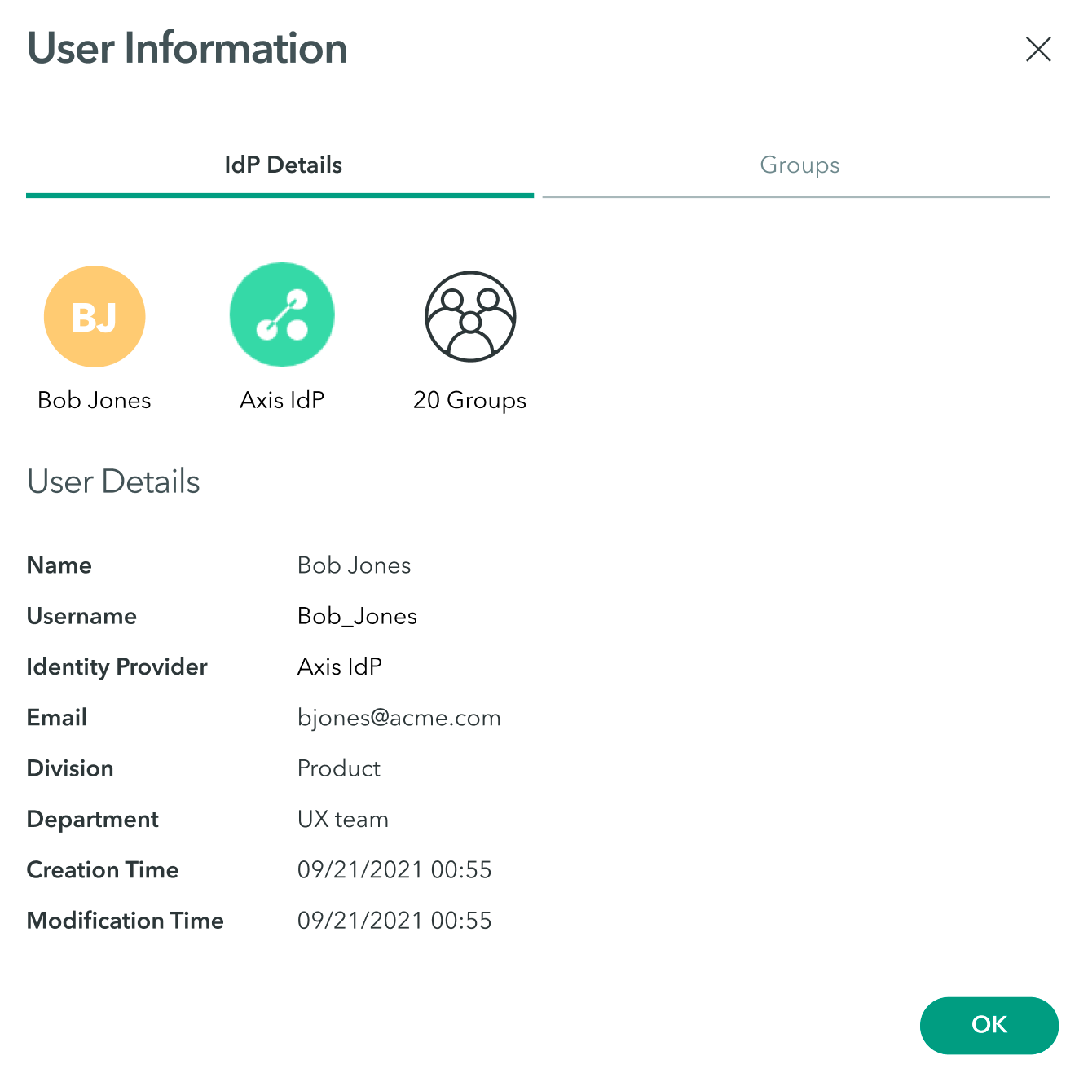Click the Department value UX team

[x=343, y=819]
